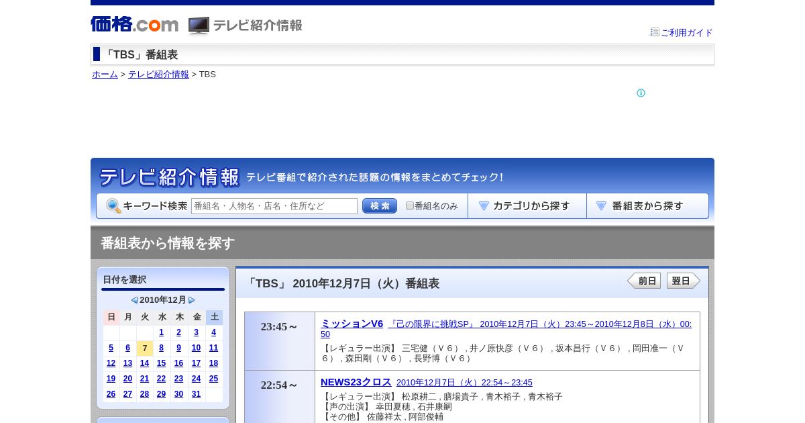The image size is (805, 423).
Task: Select December 11 in calendar
Action: point(213,348)
